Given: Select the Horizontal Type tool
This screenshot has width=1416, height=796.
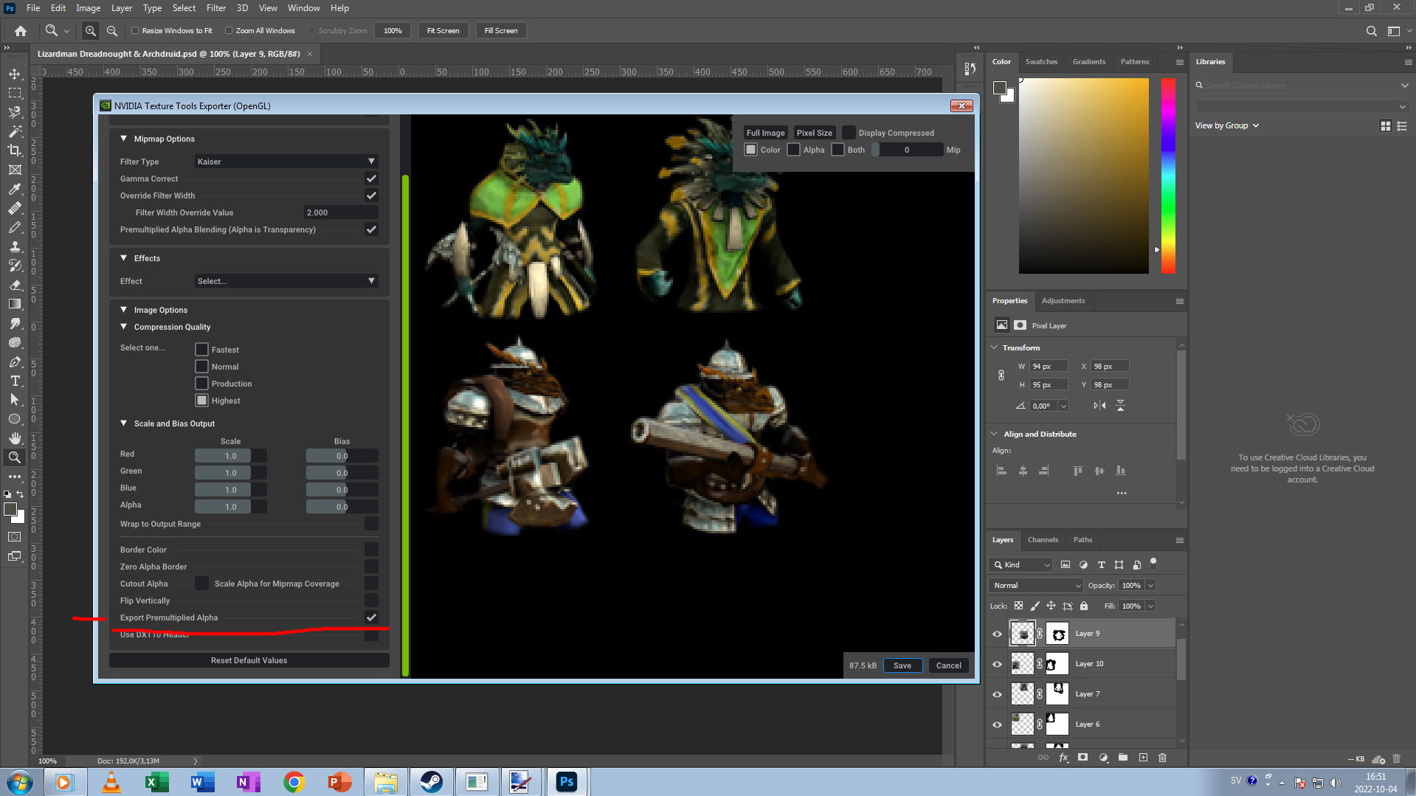Looking at the screenshot, I should (14, 381).
